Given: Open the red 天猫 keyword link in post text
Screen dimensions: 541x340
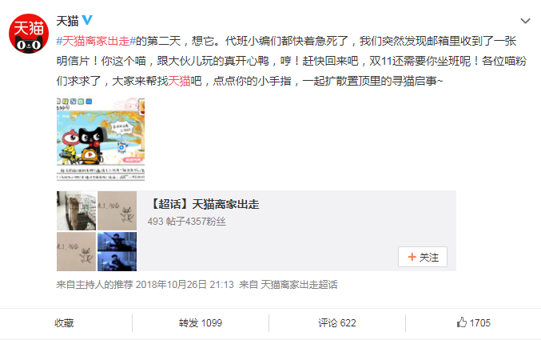Looking at the screenshot, I should coord(180,81).
